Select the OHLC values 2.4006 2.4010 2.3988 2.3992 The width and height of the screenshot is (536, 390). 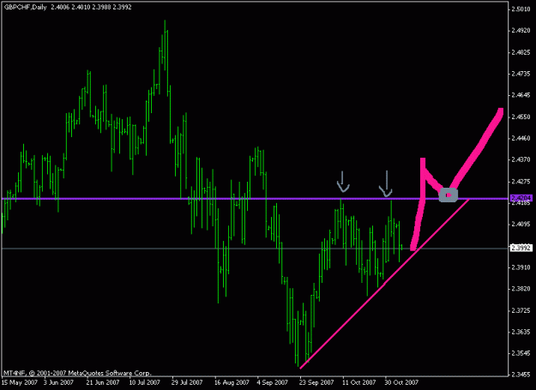point(91,7)
